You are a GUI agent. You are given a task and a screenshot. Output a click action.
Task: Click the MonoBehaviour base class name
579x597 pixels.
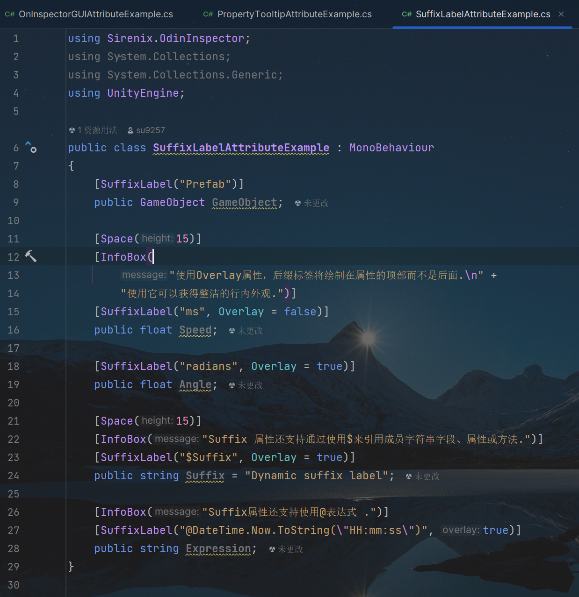(391, 148)
